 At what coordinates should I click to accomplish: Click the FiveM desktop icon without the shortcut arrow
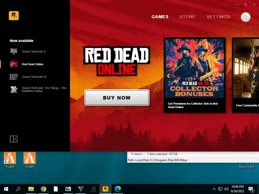[x=30, y=160]
